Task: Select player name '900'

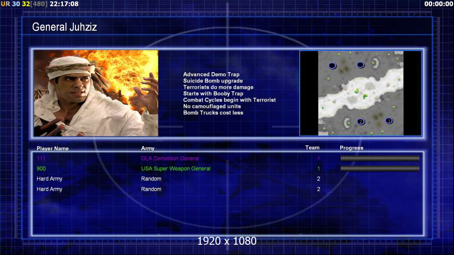Action: (41, 168)
